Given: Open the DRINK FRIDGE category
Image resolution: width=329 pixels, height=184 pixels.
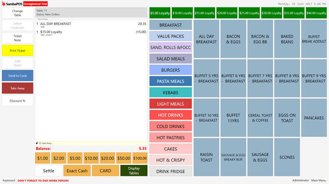Looking at the screenshot, I should [x=171, y=172].
